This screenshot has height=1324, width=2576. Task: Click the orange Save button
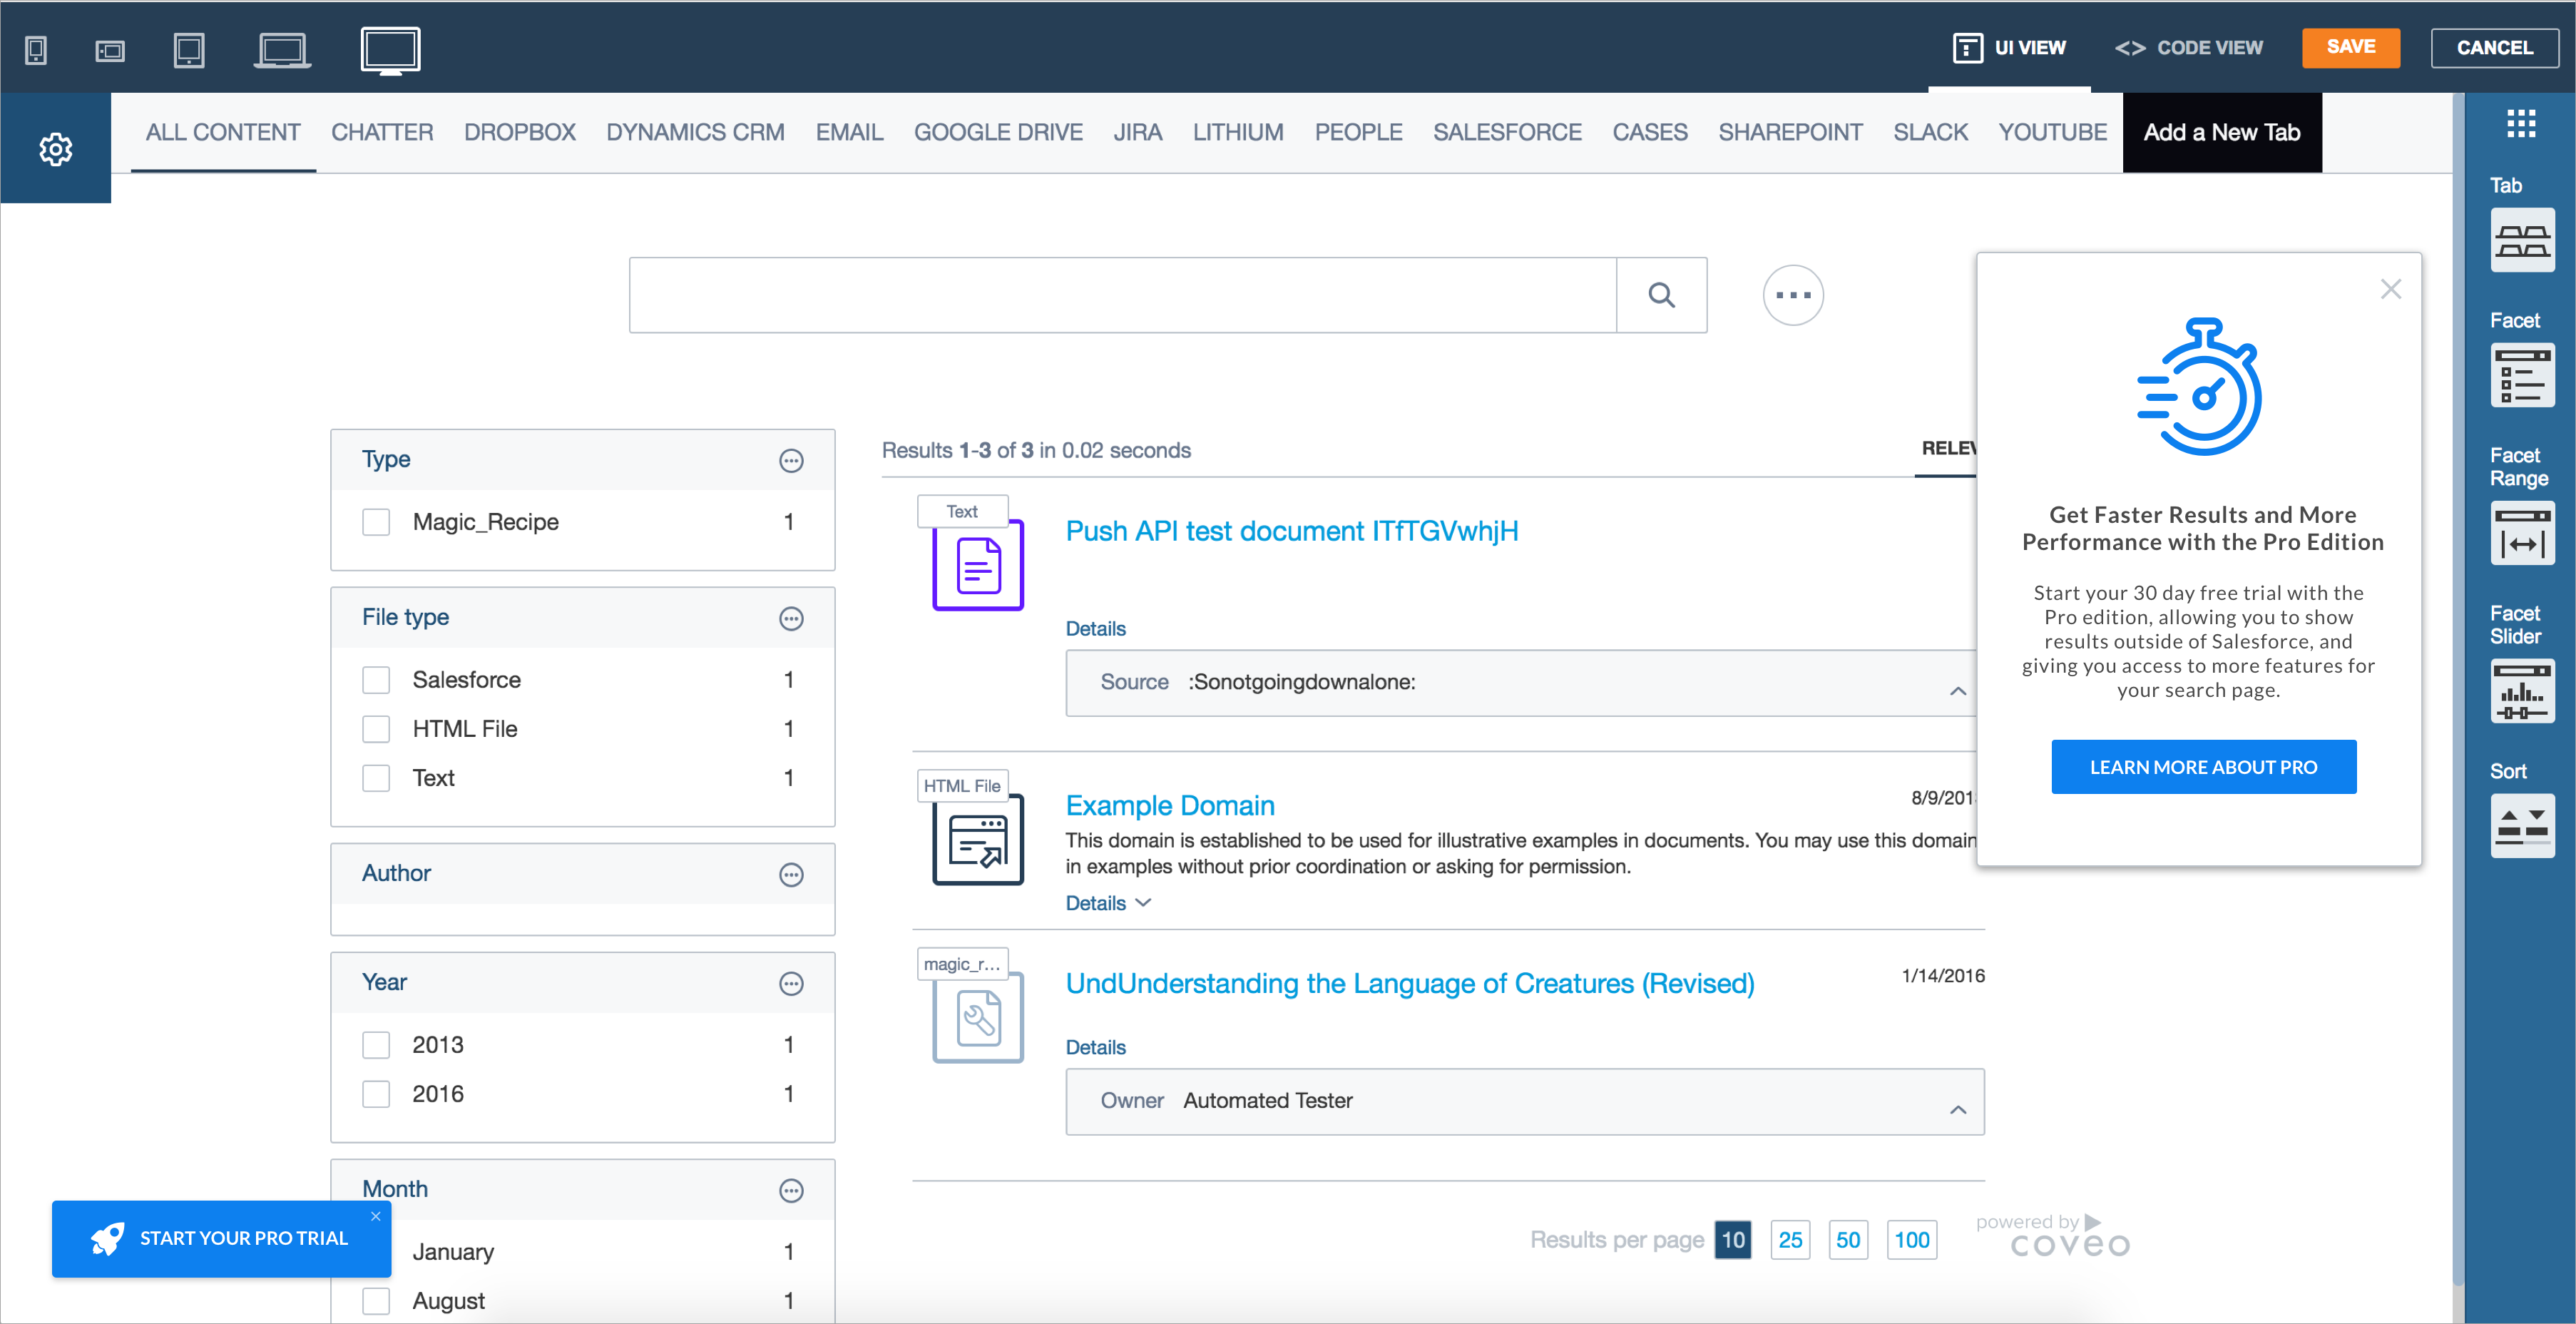(x=2350, y=48)
